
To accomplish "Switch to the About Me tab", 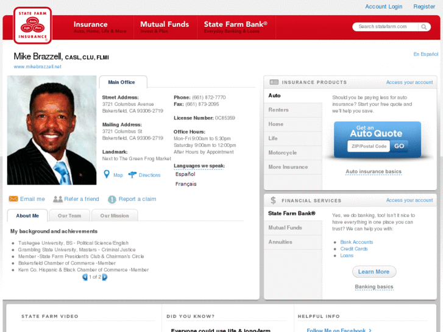I will click(x=27, y=216).
